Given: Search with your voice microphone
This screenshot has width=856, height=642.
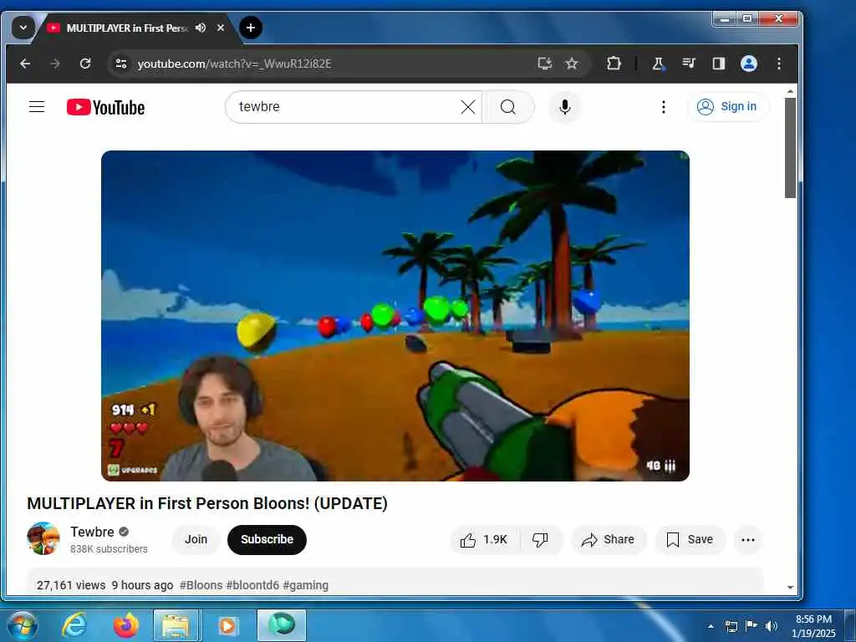Looking at the screenshot, I should coord(565,107).
